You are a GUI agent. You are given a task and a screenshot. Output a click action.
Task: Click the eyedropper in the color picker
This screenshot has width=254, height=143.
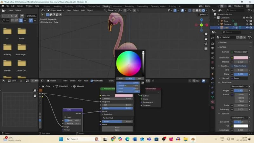(143, 83)
